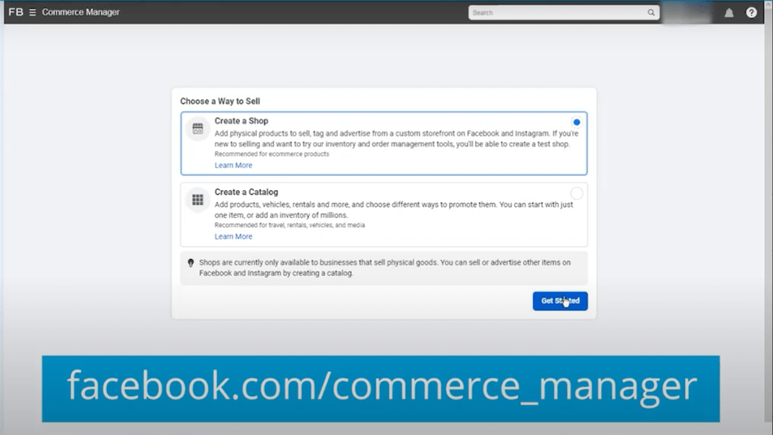
Task: Click 'Recommended for ecommerce products' text
Action: click(x=272, y=154)
